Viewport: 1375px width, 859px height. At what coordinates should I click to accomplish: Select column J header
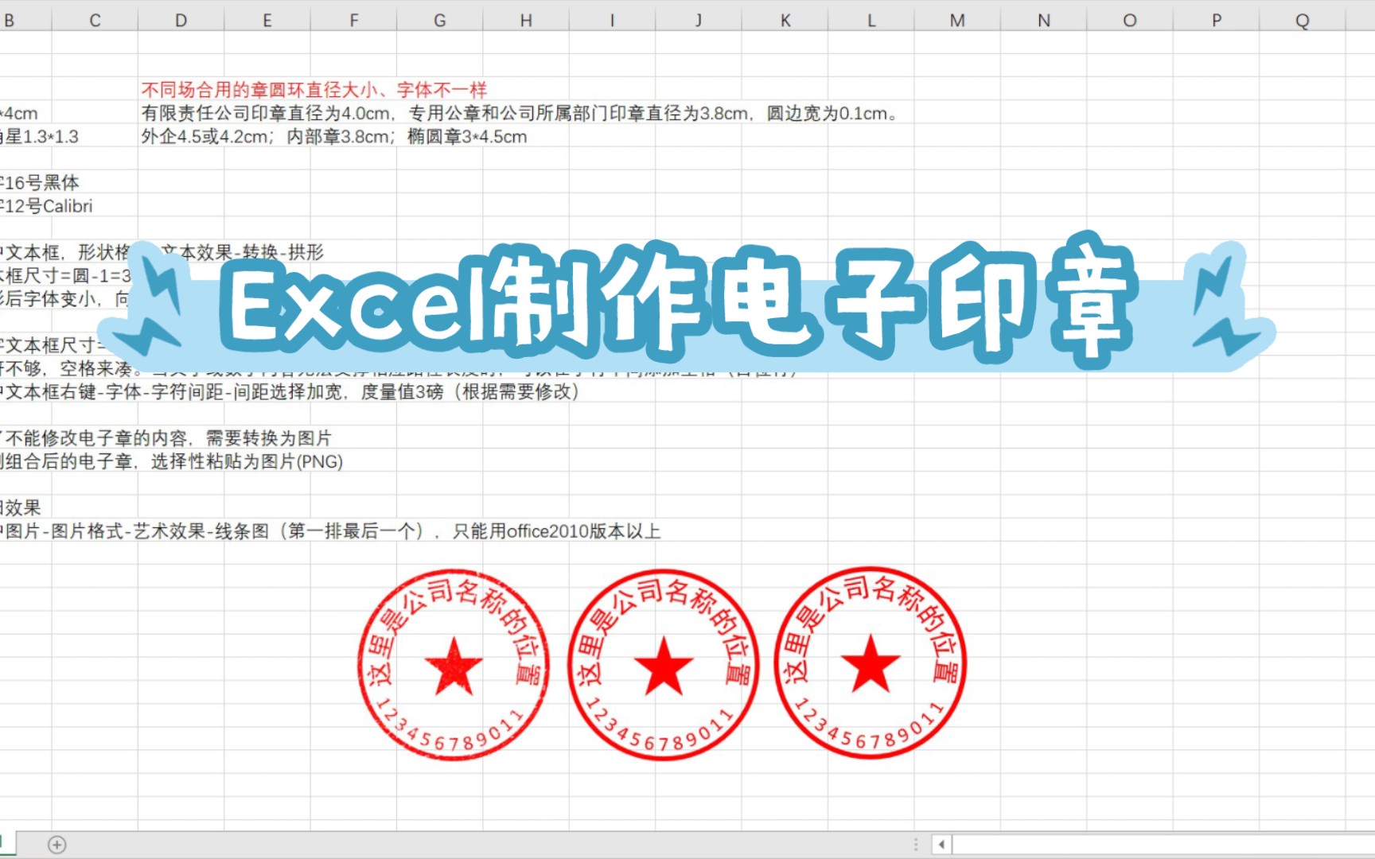pyautogui.click(x=699, y=20)
